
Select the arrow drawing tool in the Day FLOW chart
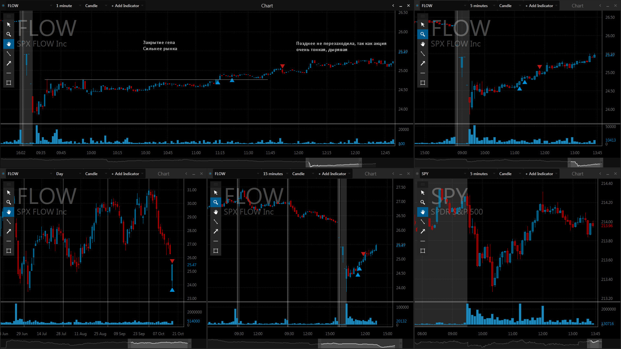[x=9, y=231]
